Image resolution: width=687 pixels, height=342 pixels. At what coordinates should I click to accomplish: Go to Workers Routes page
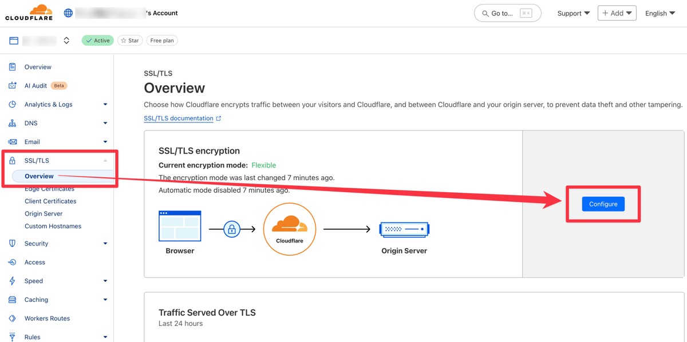47,319
